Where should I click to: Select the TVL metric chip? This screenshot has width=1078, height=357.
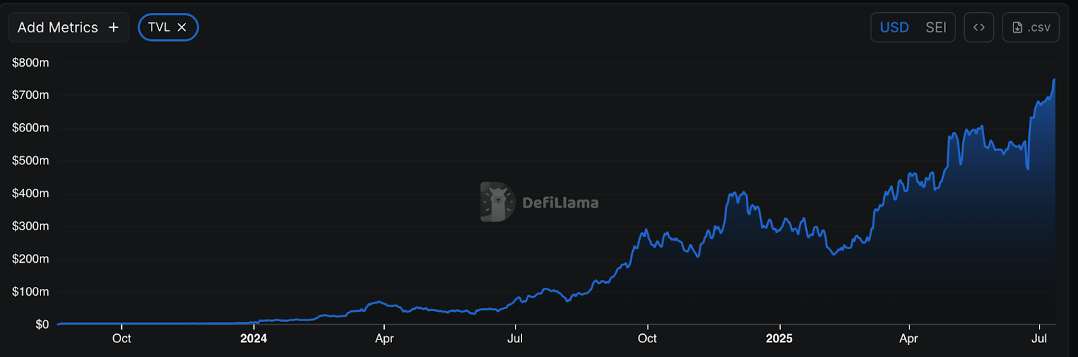(168, 28)
